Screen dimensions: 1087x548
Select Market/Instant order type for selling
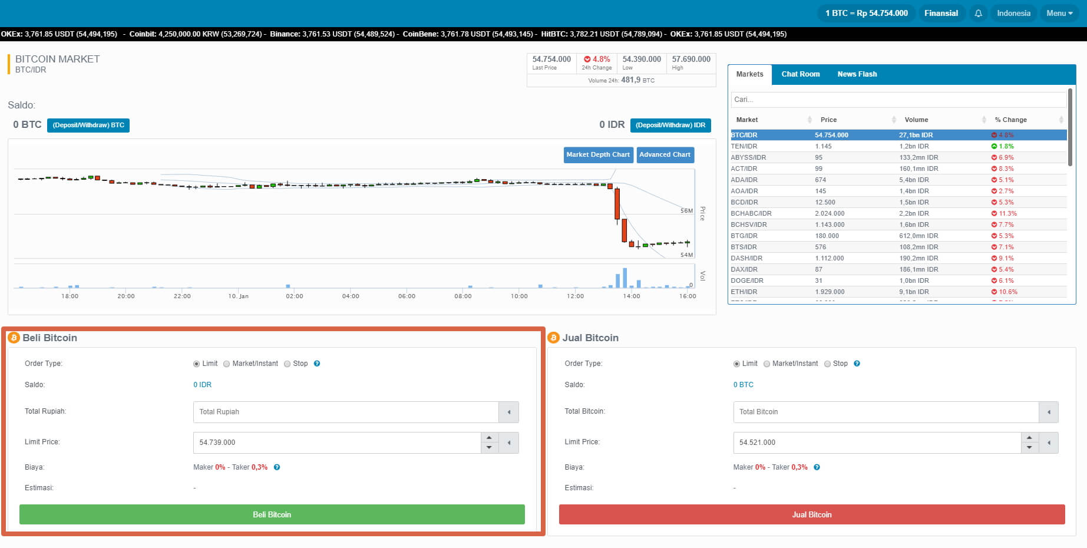click(766, 364)
